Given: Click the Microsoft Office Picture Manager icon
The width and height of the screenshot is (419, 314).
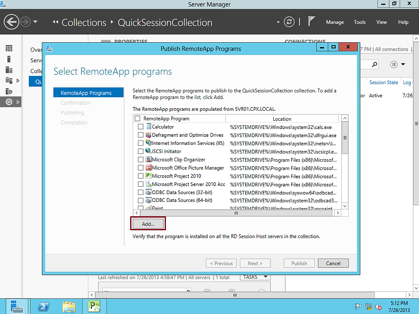Looking at the screenshot, I should click(x=148, y=167).
